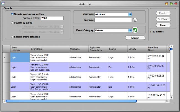Click Exit source cell at 6:07:16 PM

117,67
